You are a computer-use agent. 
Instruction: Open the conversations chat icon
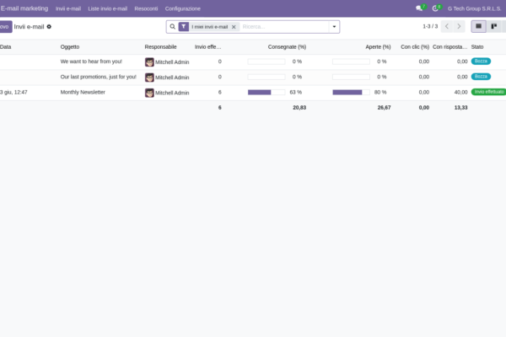click(419, 8)
